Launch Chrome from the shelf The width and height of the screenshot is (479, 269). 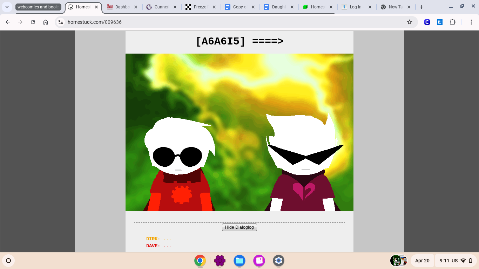pyautogui.click(x=200, y=261)
